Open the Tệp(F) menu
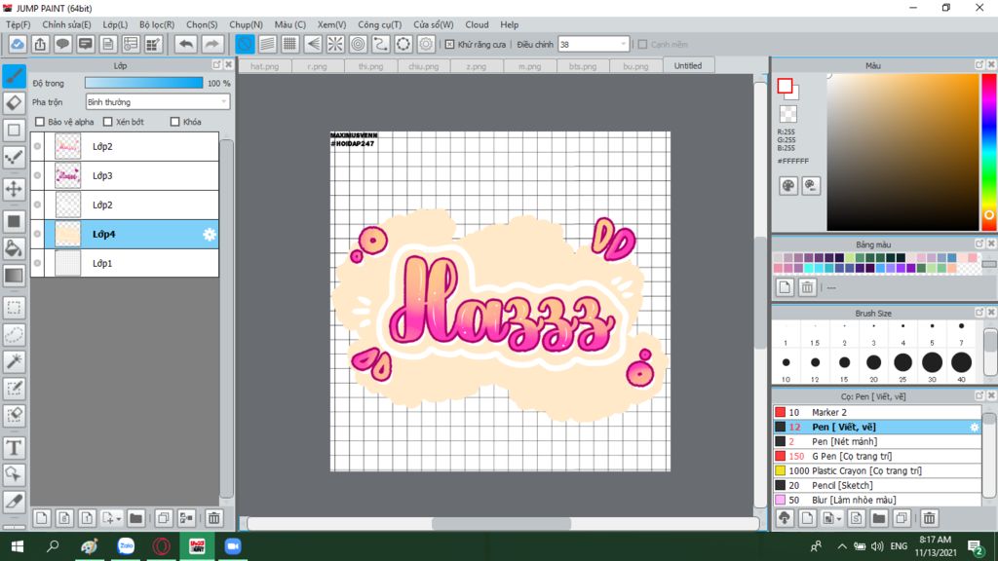The width and height of the screenshot is (998, 561). pyautogui.click(x=18, y=24)
